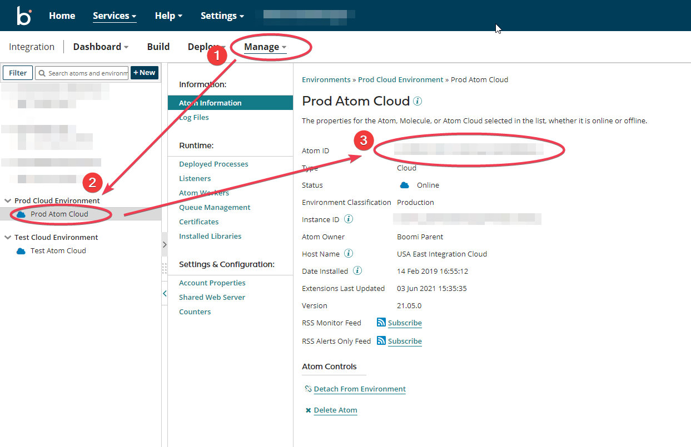Click RSS icon for Monitor Feed
Viewport: 691px width, 447px height.
(381, 323)
